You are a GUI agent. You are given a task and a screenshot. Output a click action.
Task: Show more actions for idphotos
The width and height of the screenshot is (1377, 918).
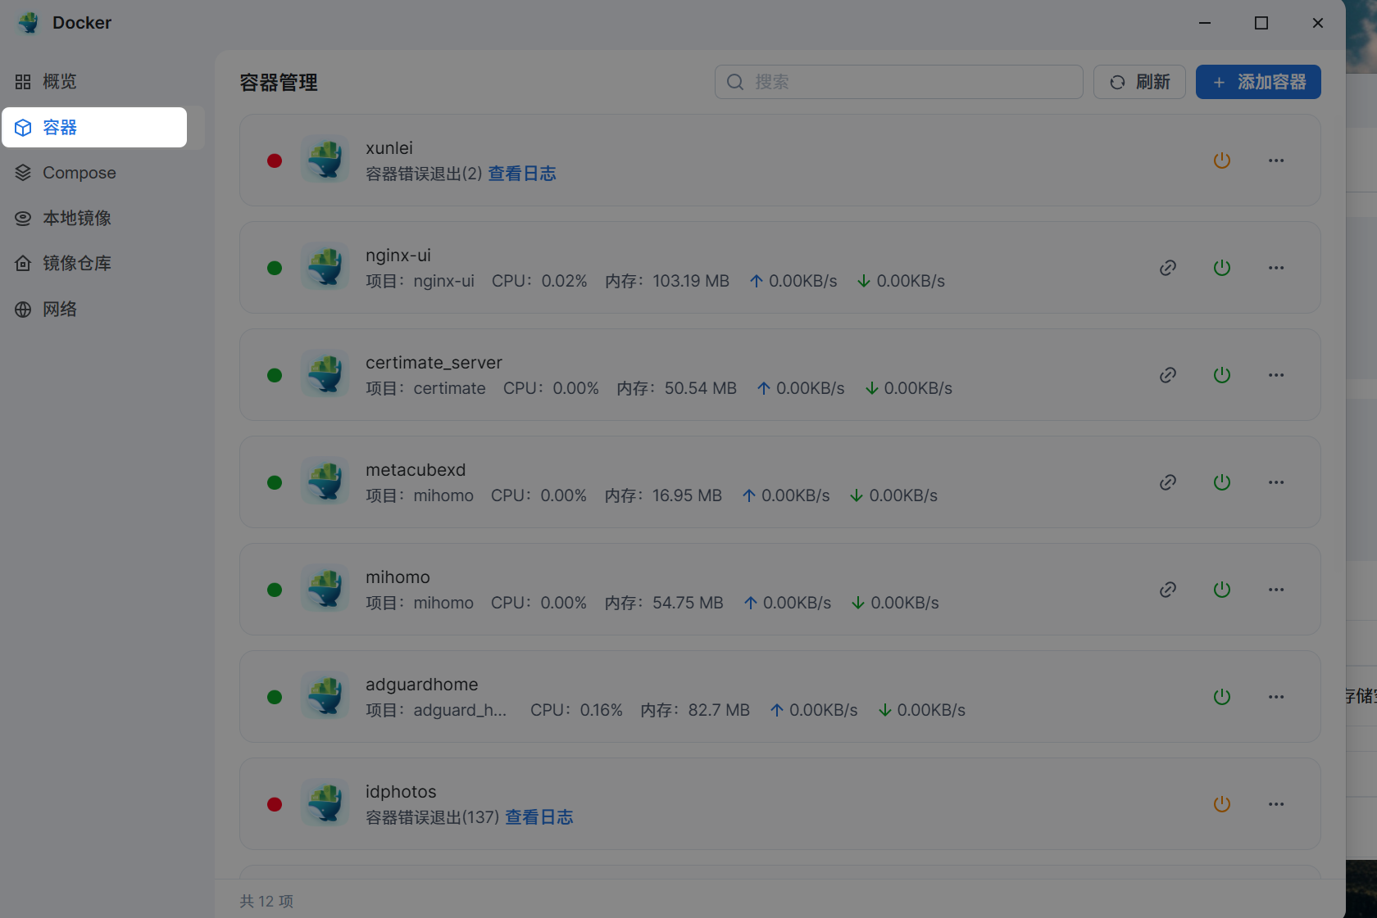pos(1276,804)
